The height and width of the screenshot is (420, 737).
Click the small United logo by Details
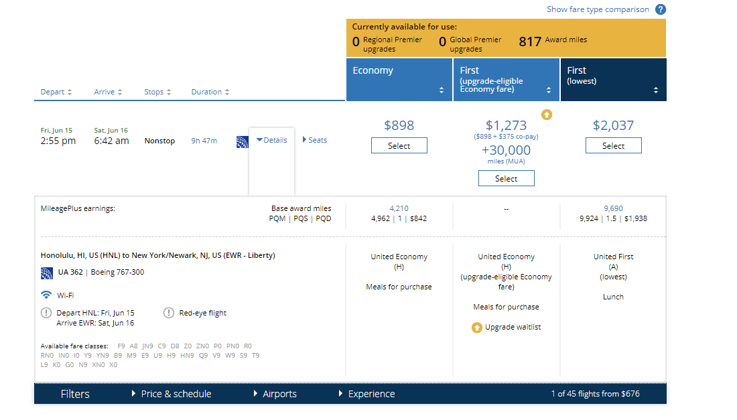pyautogui.click(x=243, y=141)
